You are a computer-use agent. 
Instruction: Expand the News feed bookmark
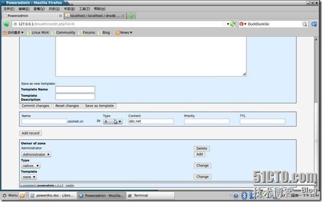124,32
